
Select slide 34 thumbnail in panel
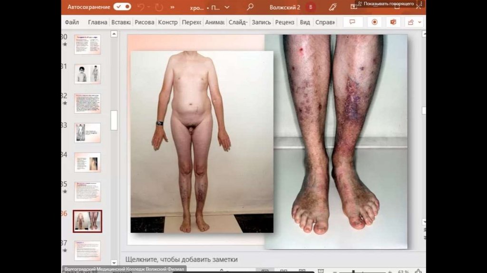point(88,162)
